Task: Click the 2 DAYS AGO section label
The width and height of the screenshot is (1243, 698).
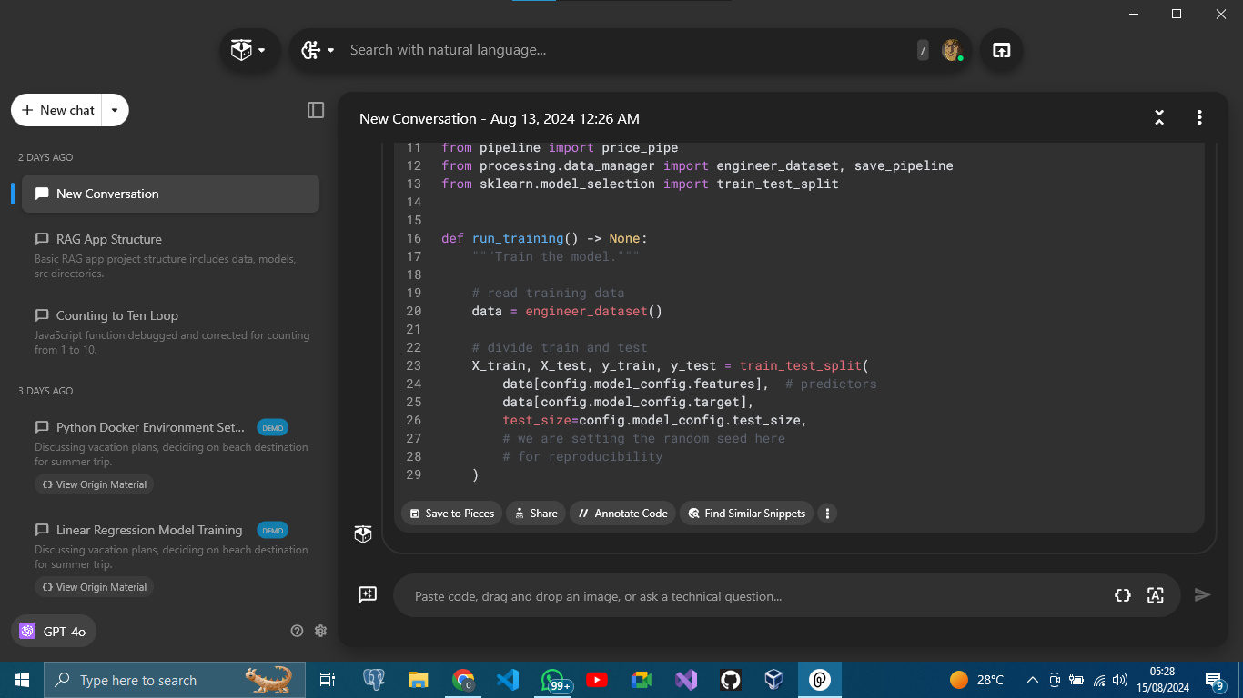Action: coord(45,157)
